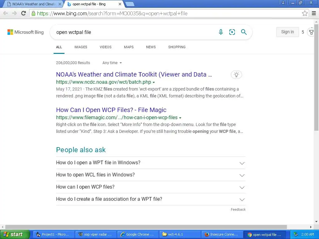Screen dimensions: 319x239
Task: Reload the page with the refresh icon
Action: pyautogui.click(x=24, y=13)
